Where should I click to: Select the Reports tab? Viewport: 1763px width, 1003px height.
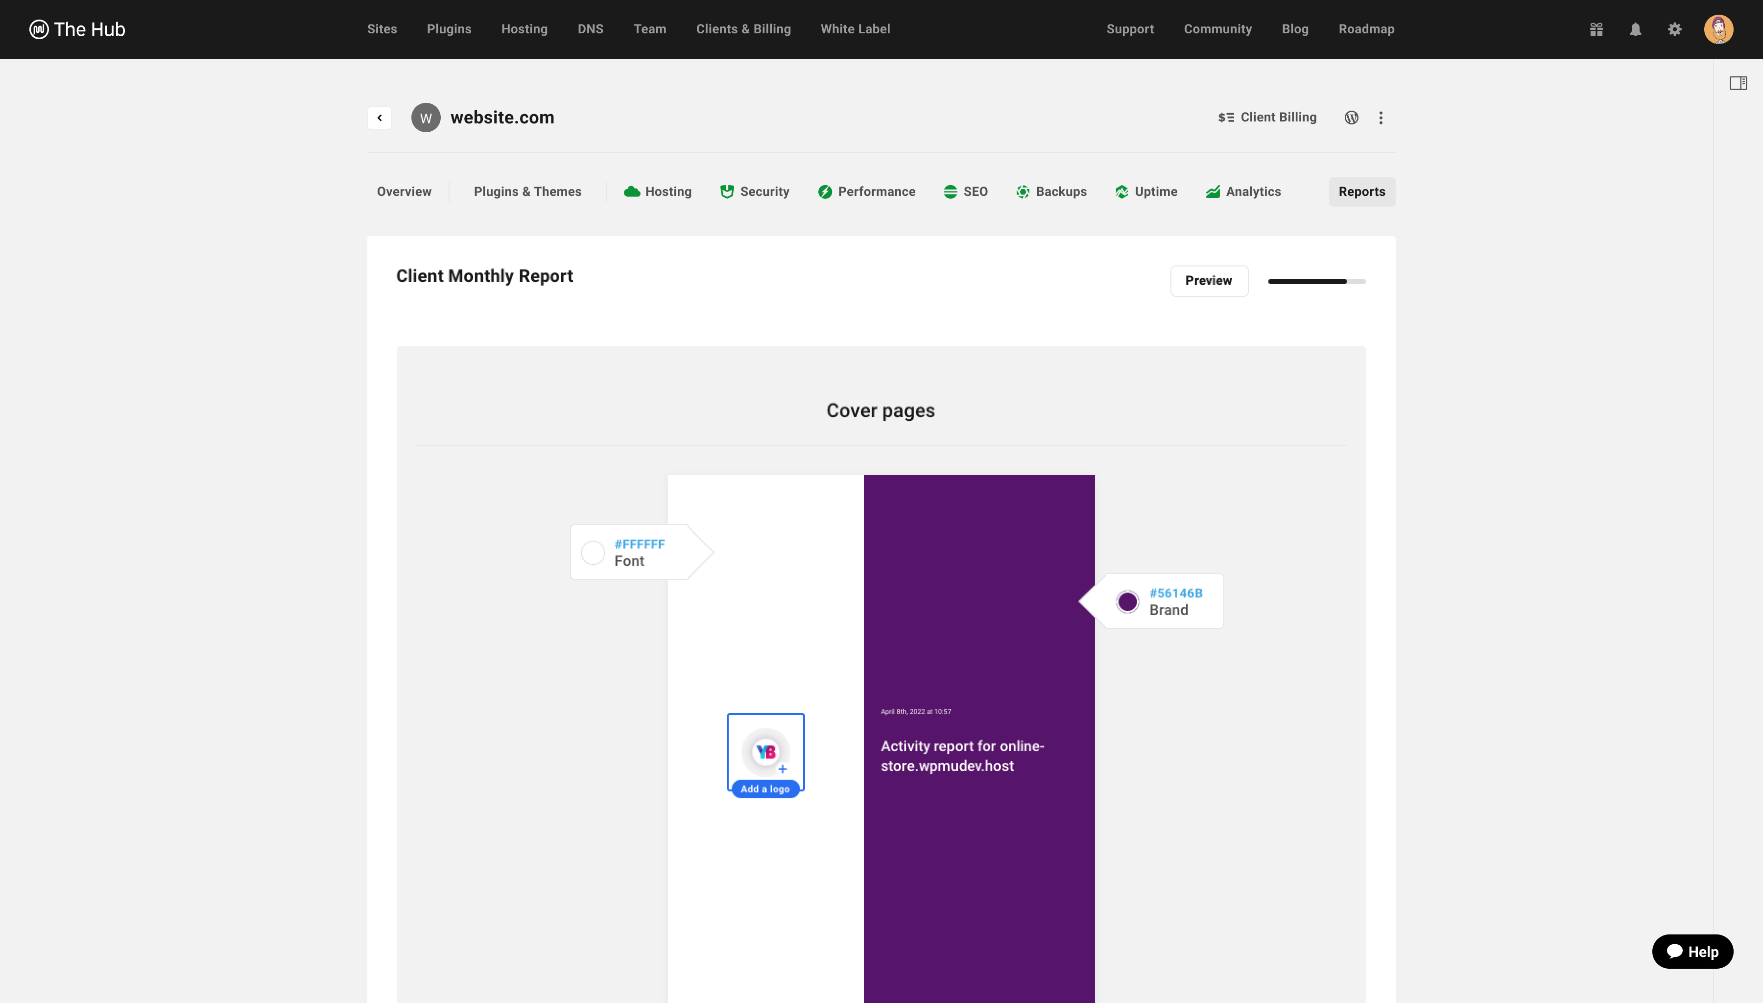[1361, 191]
